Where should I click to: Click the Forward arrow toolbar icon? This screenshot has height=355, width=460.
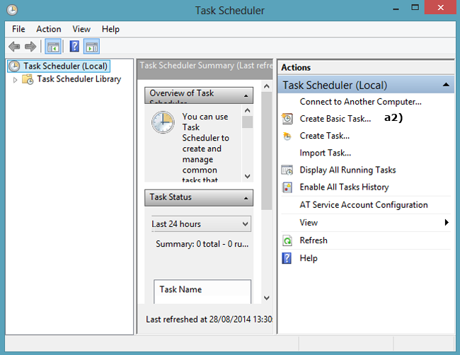(30, 47)
